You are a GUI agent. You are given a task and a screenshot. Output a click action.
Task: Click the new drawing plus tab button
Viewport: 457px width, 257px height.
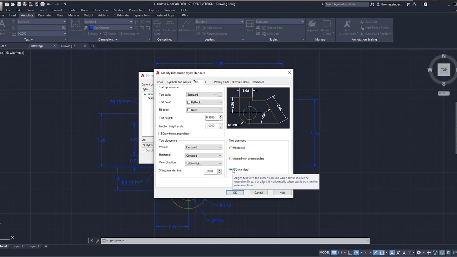coord(94,46)
